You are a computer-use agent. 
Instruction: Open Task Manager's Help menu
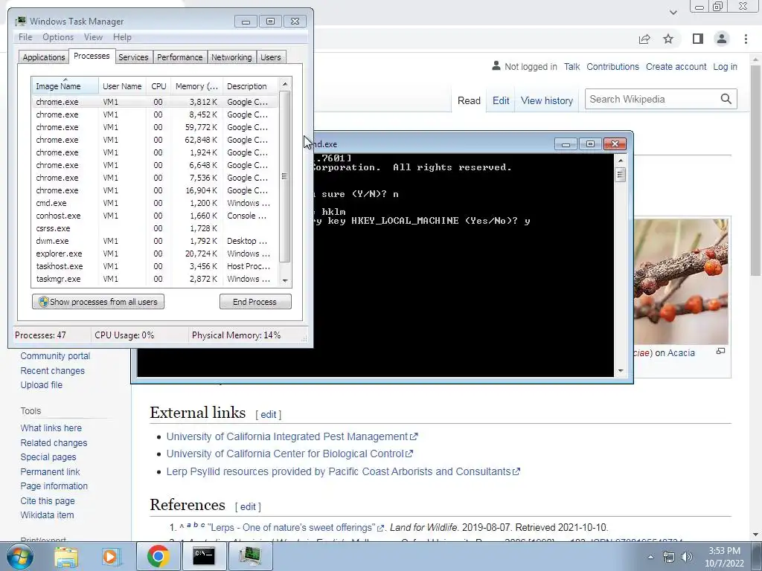coord(122,37)
